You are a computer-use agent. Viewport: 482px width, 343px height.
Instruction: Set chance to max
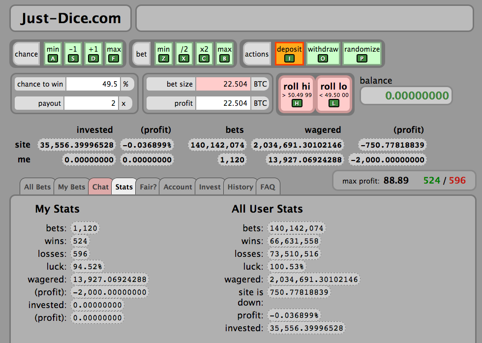tap(114, 54)
